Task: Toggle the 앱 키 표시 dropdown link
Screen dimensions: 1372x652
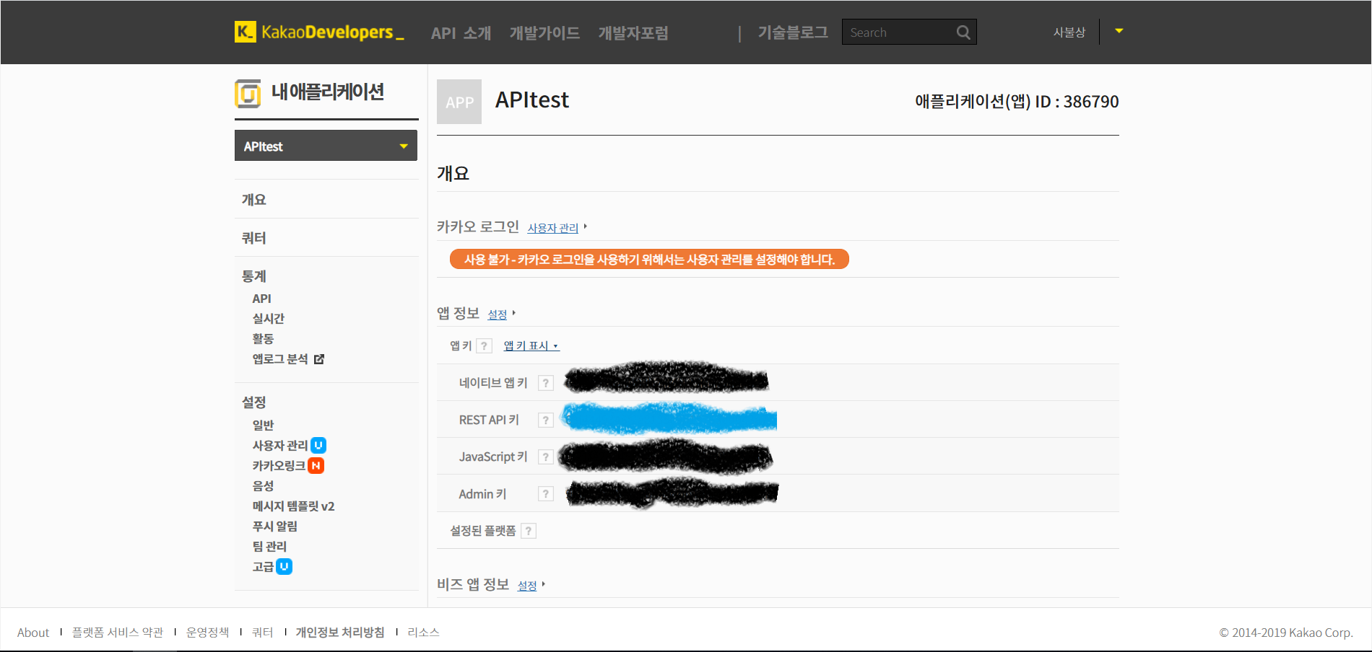Action: pyautogui.click(x=531, y=346)
